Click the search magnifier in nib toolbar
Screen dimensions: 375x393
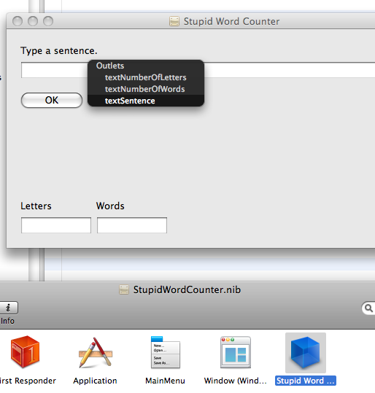point(368,308)
